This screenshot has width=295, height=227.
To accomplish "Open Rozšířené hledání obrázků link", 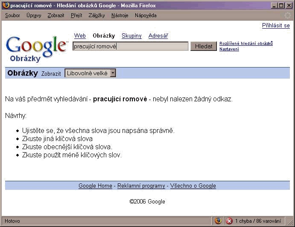I will click(x=246, y=44).
